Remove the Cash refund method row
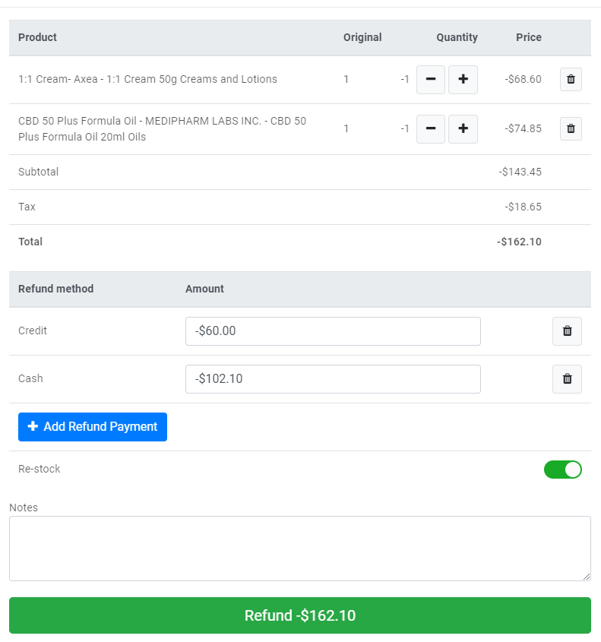The height and width of the screenshot is (642, 601). coord(567,379)
